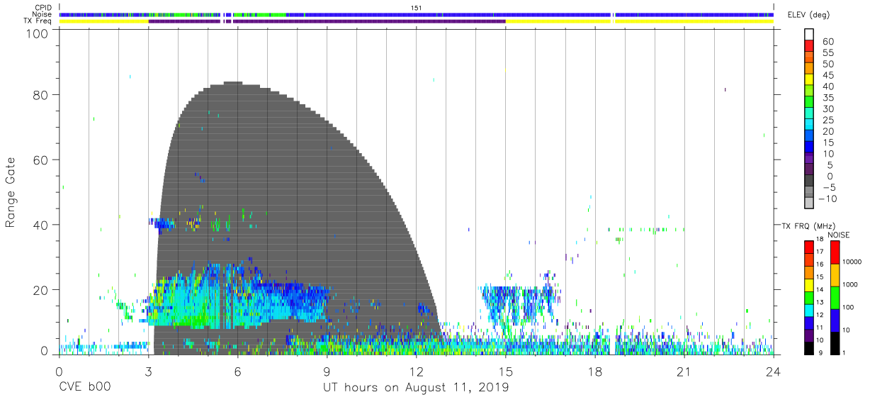Click the NOISE legend label '1000'
The image size is (870, 402).
851,284
